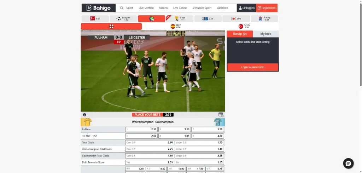Open the Aktionen page
Viewport: 362px width, 173px height.
click(x=222, y=8)
